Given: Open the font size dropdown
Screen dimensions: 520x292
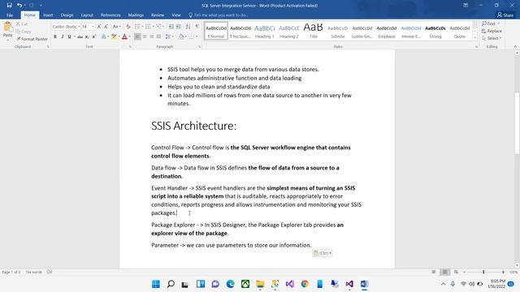Looking at the screenshot, I should pyautogui.click(x=93, y=27).
